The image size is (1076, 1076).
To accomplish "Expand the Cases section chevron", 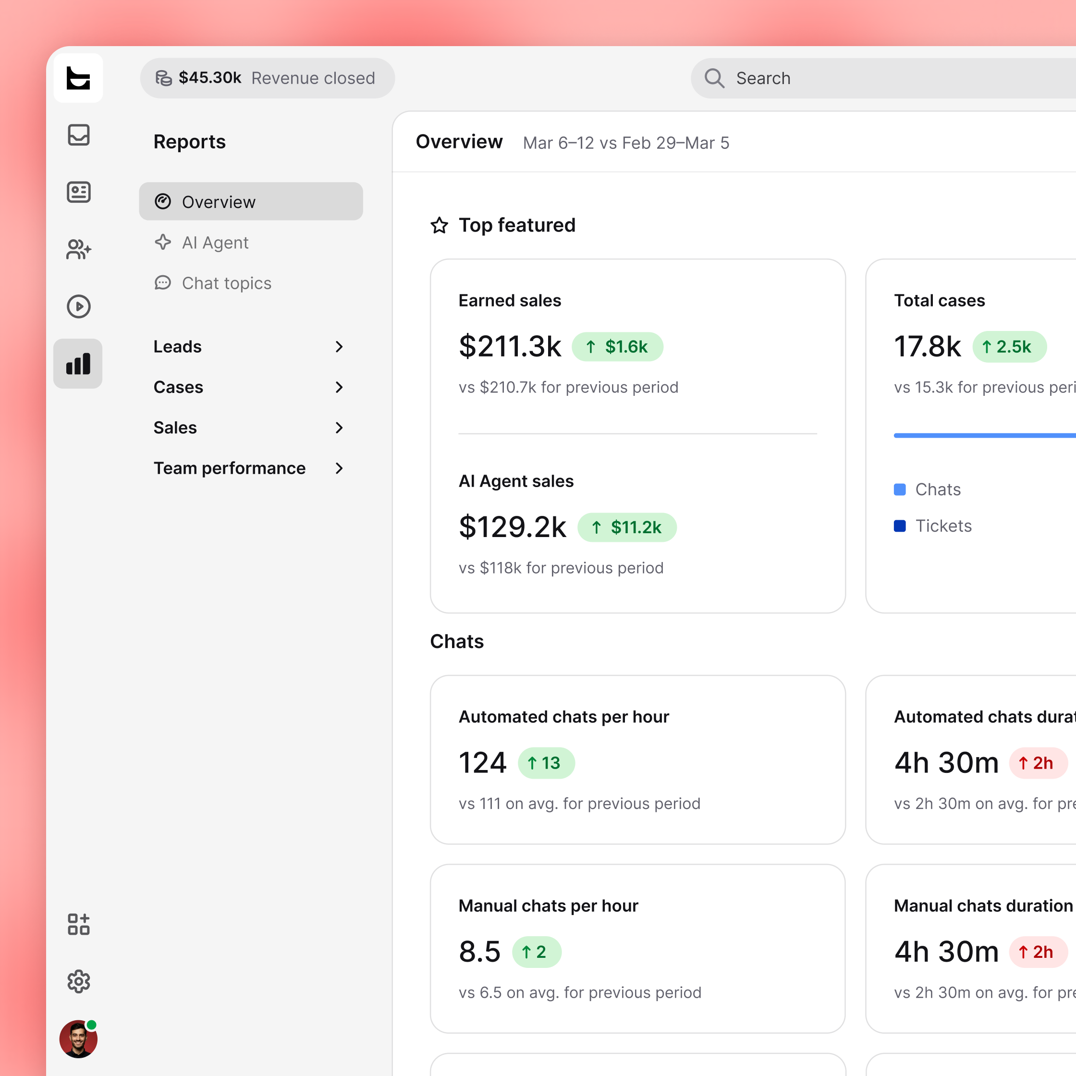I will pos(339,387).
